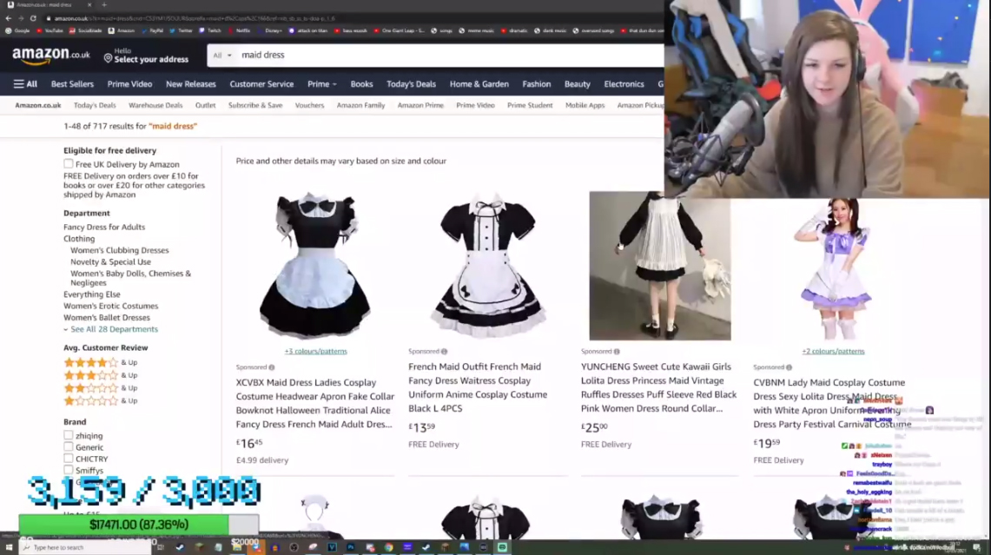Go to New Releases

pyautogui.click(x=191, y=84)
